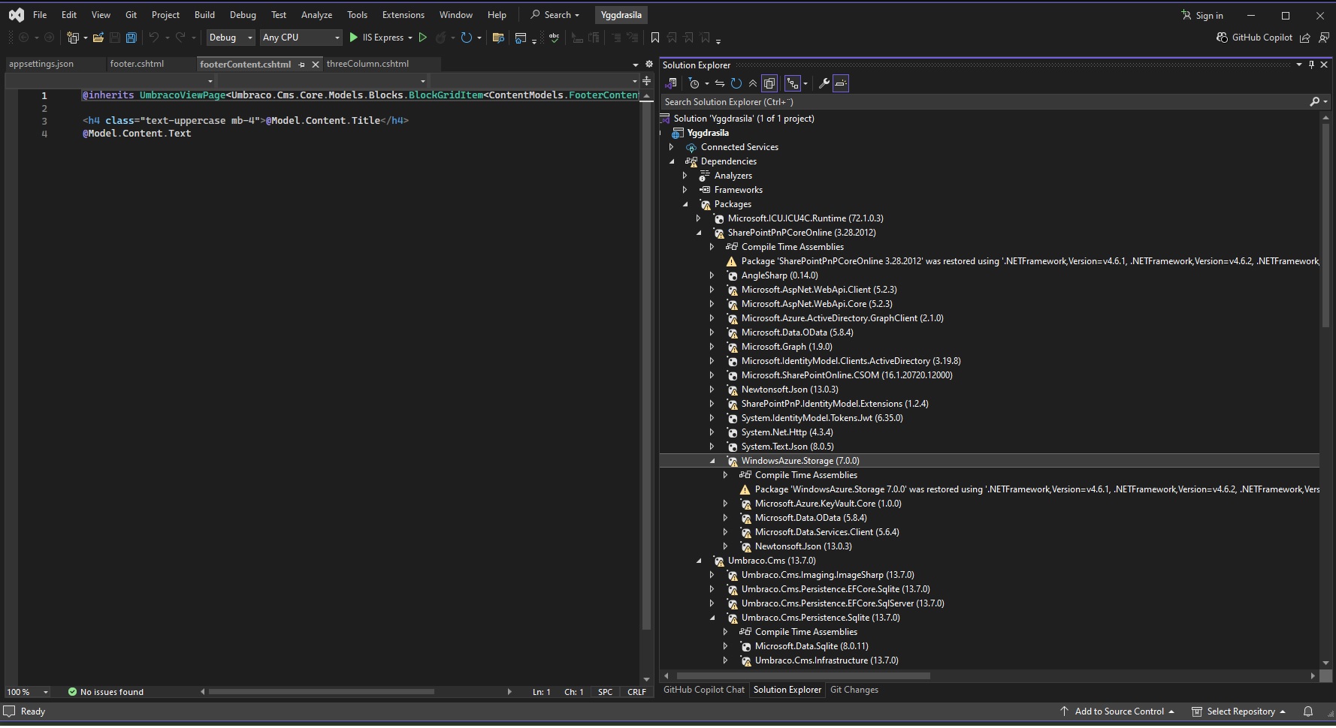Collapse the SharePointPnPCoreOnline package node
Screen dimensions: 1336x728
tap(699, 233)
